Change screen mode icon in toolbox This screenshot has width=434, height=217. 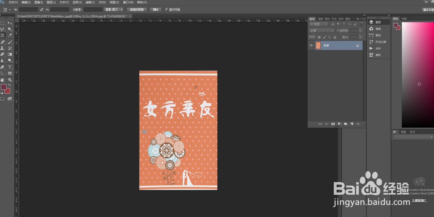(x=10, y=99)
